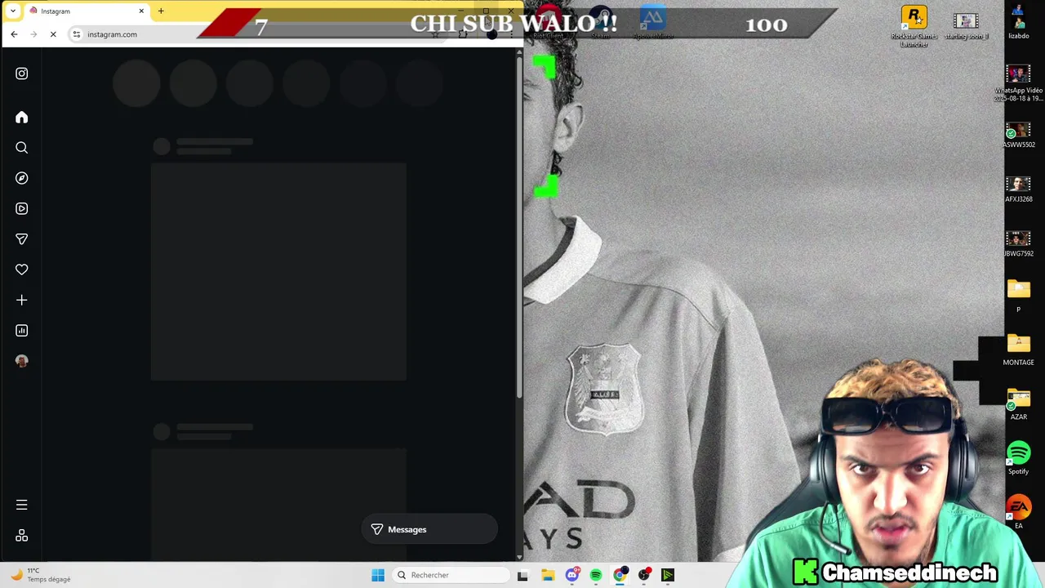Close the Instagram browser tab
The width and height of the screenshot is (1045, 588).
(141, 11)
